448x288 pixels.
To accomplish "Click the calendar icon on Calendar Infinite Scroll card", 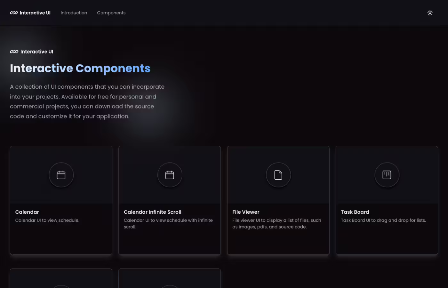I will pyautogui.click(x=170, y=175).
